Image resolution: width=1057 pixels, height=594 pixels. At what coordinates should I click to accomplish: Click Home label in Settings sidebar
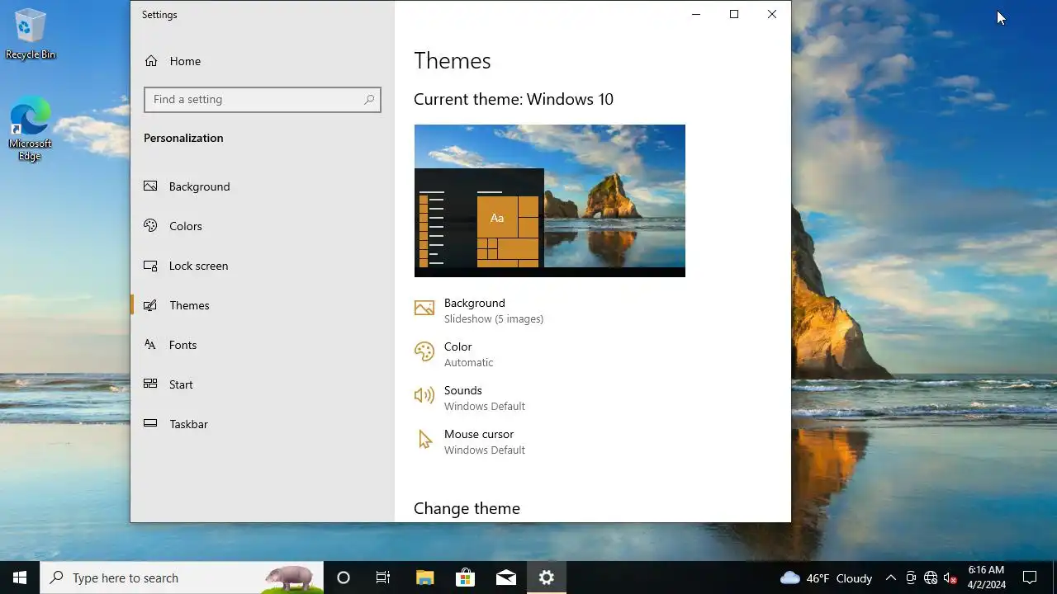click(x=185, y=61)
